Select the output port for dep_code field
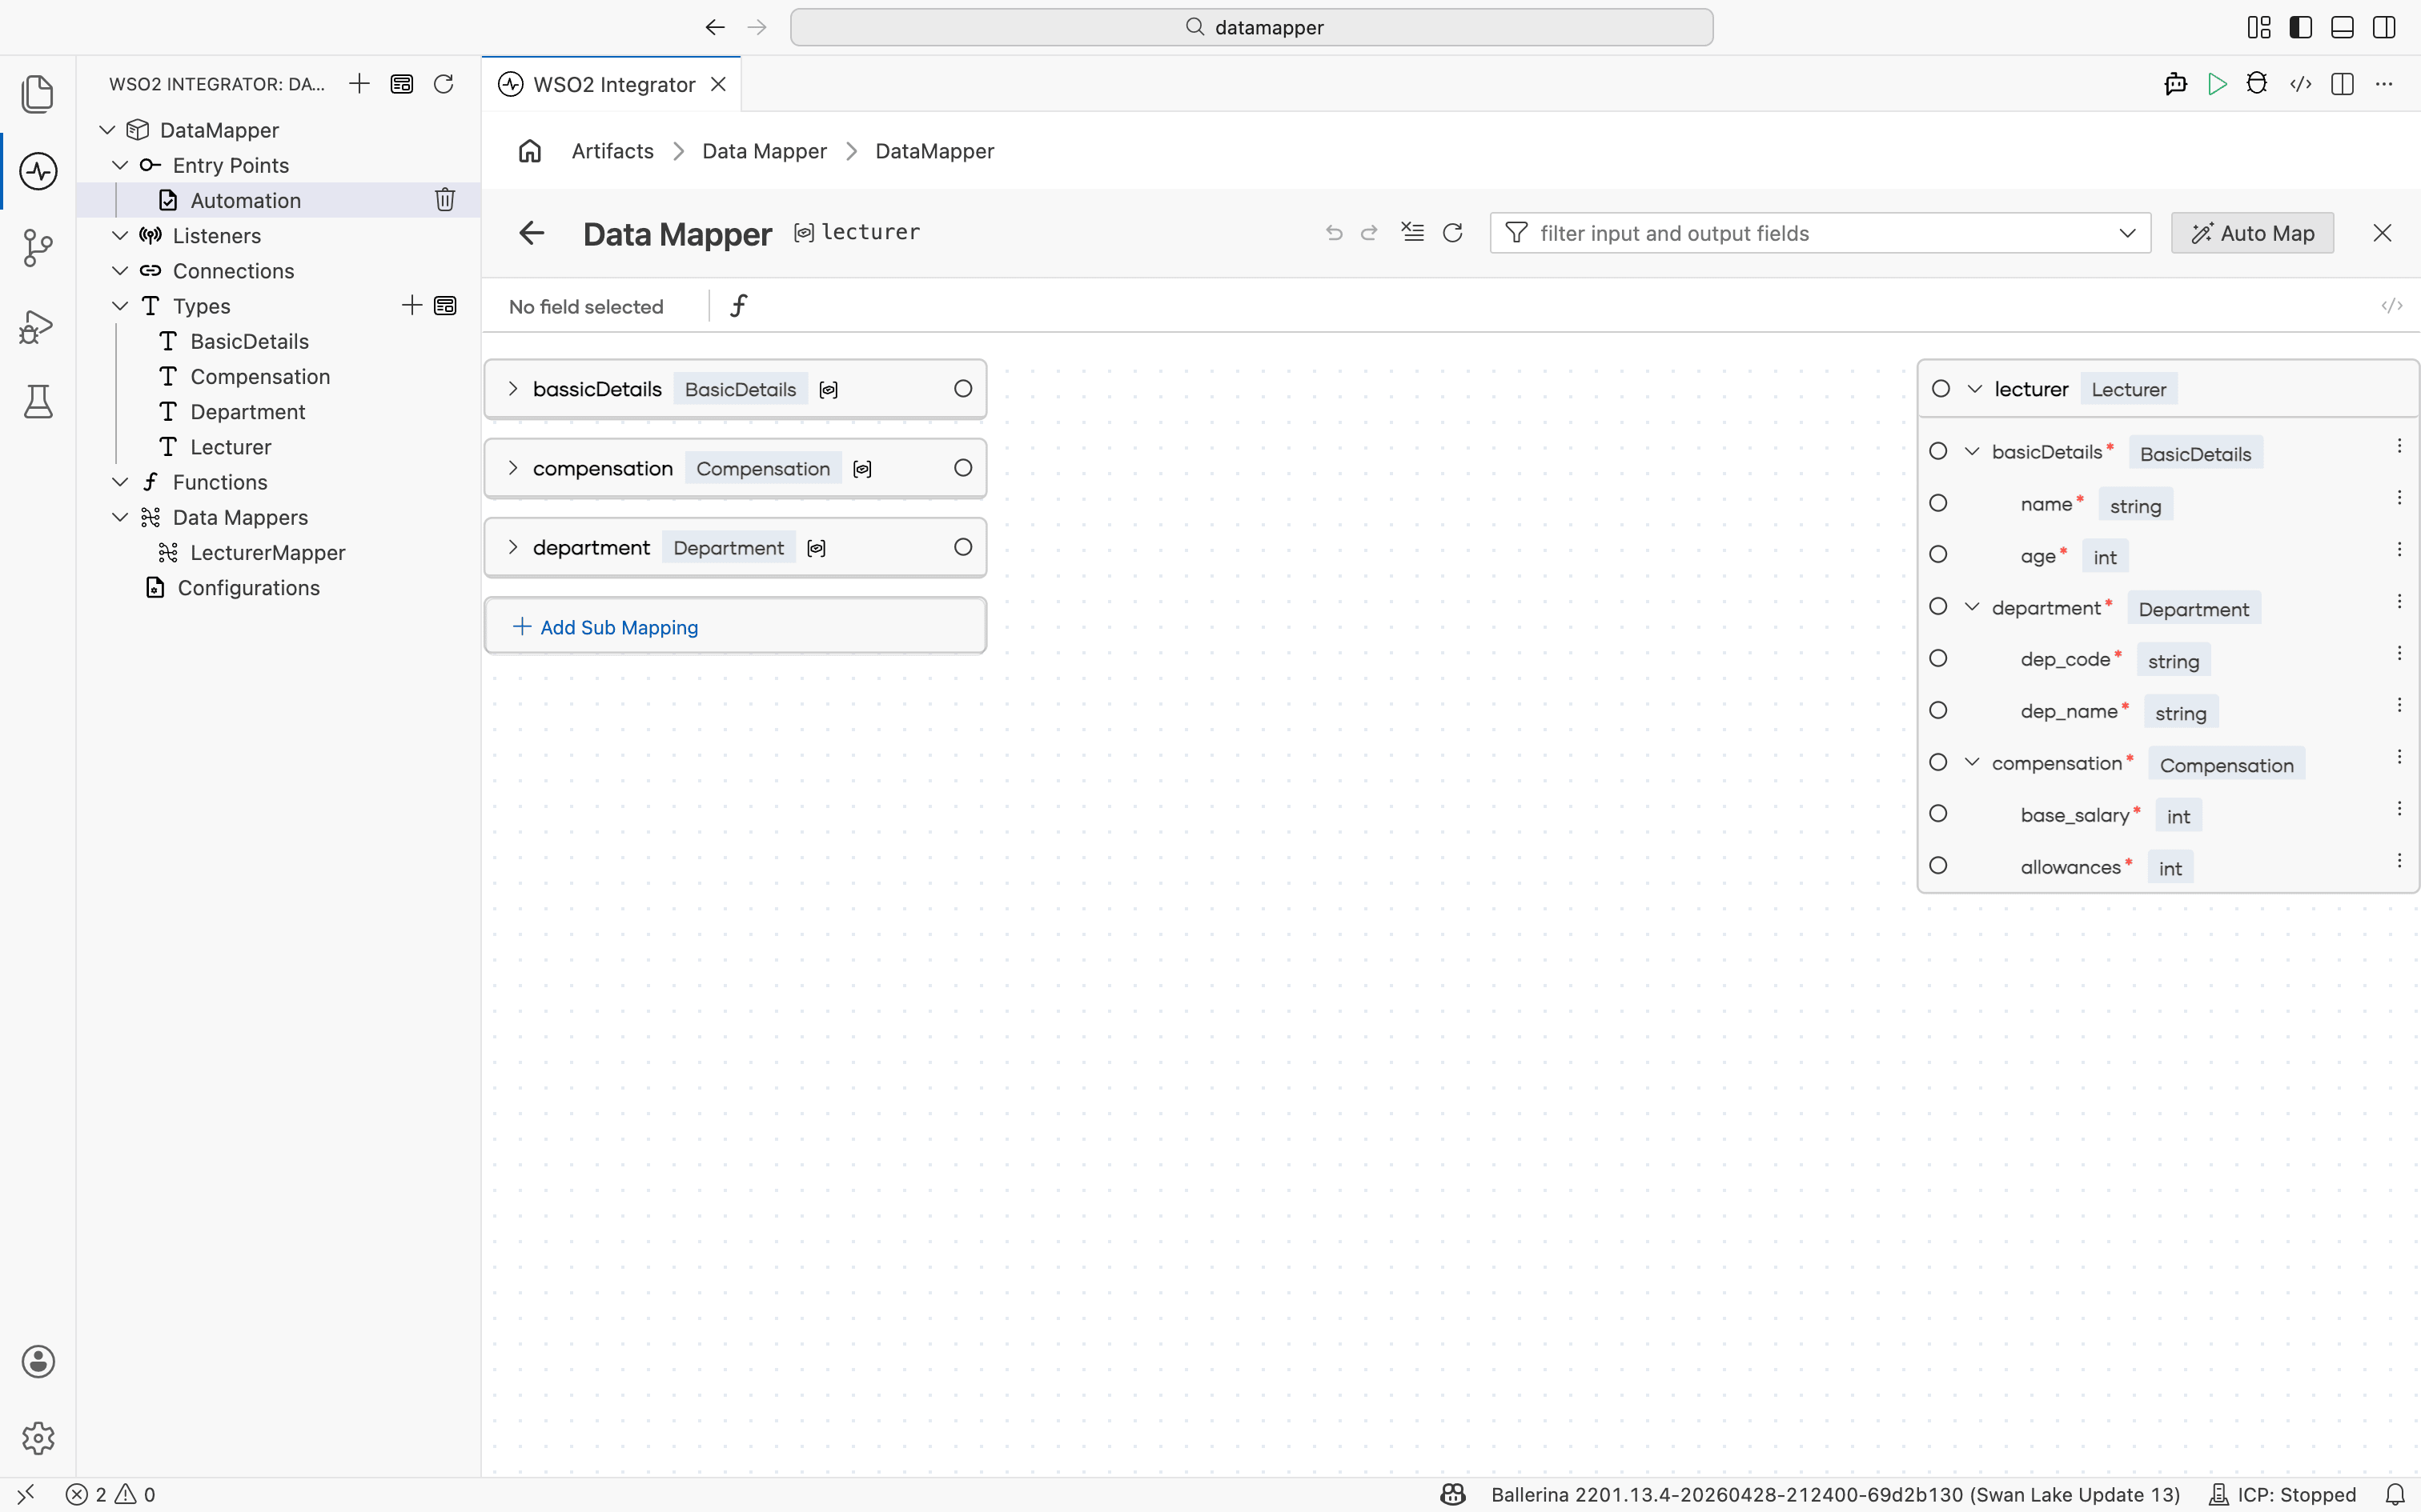Image resolution: width=2421 pixels, height=1512 pixels. 1937,658
